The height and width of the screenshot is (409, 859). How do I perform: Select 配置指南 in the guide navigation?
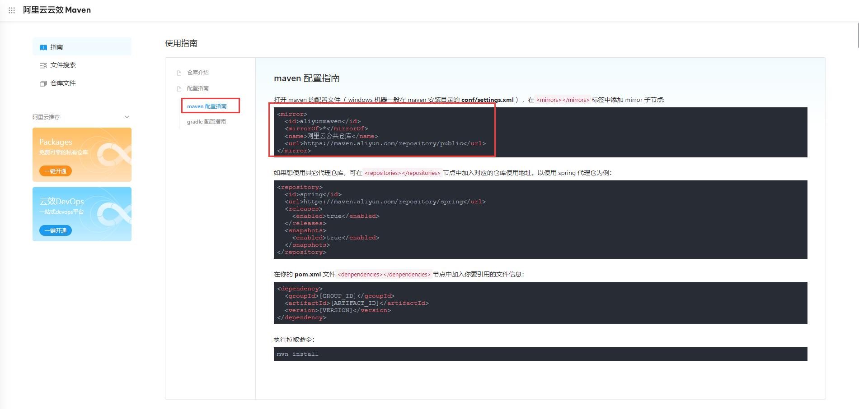click(198, 88)
